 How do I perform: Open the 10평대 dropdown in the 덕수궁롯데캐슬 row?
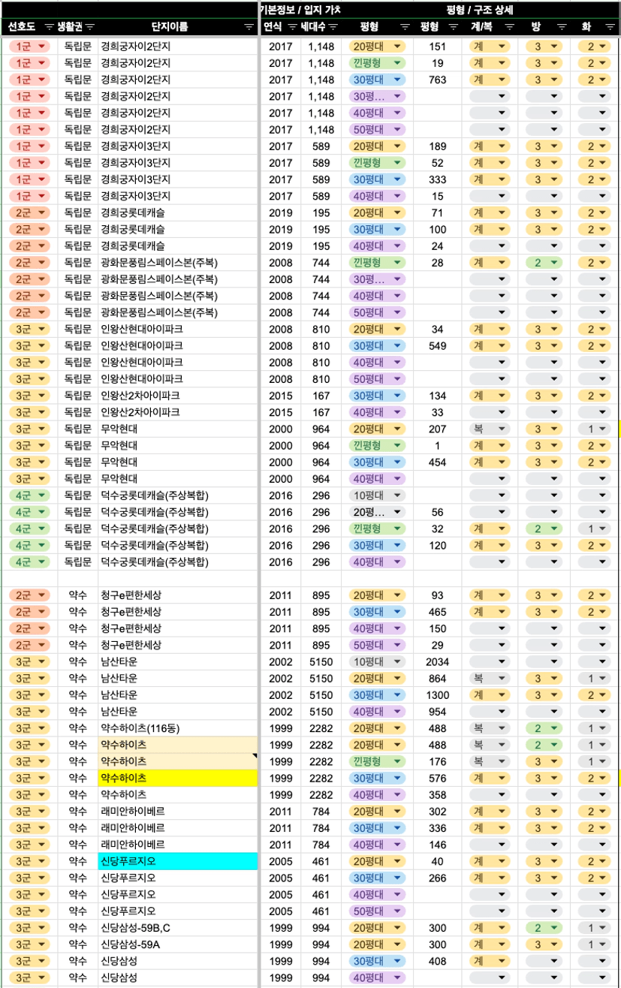[378, 495]
